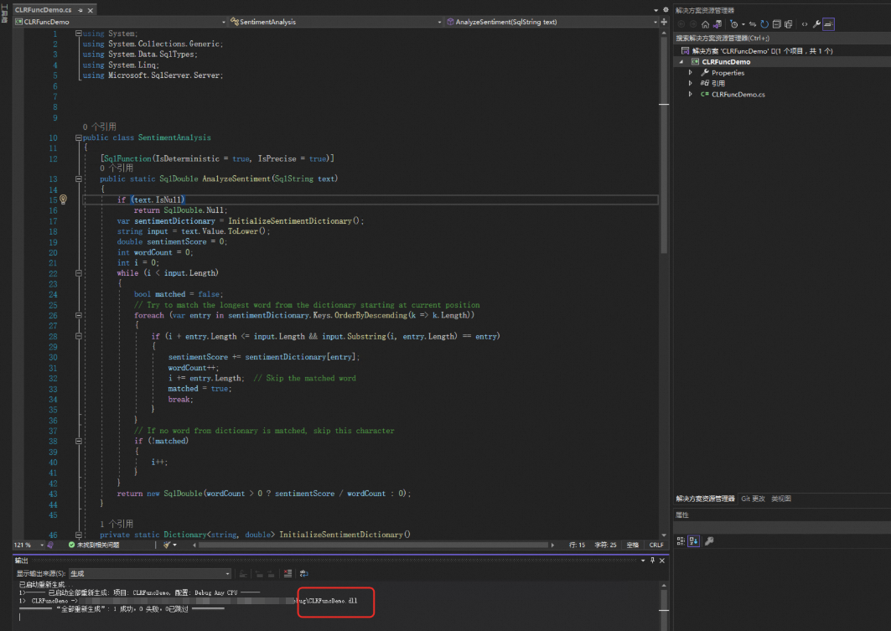Click the CRLF line ending indicator

656,545
